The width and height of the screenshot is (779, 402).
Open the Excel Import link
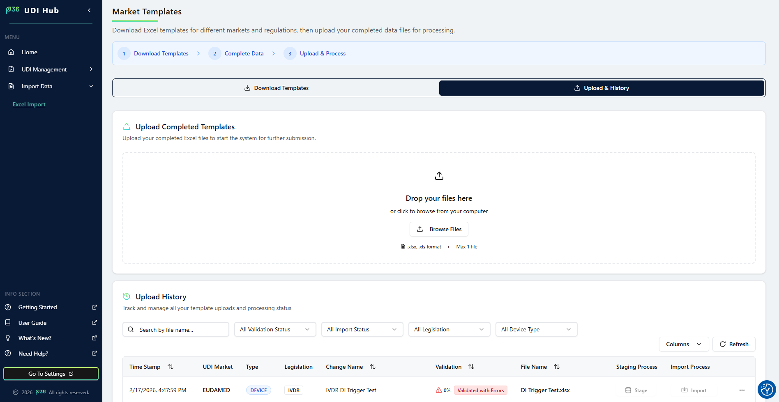pyautogui.click(x=29, y=104)
